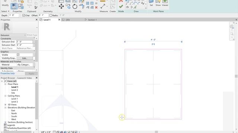This screenshot has height=133, width=238.
Task: Close the Level 1 view tab
Action: pyautogui.click(x=59, y=20)
